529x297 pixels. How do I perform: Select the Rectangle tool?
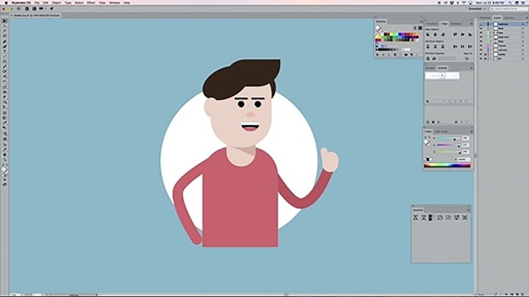[x=5, y=61]
